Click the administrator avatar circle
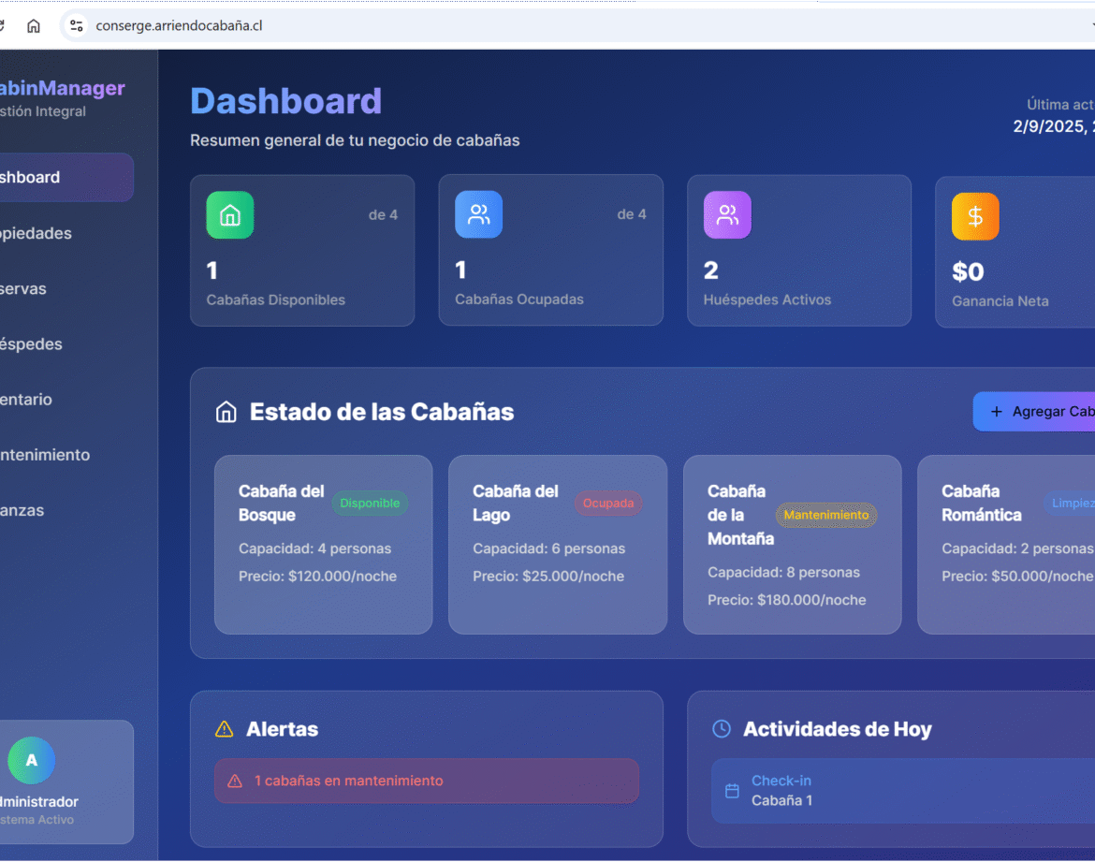The image size is (1095, 862). pos(32,760)
